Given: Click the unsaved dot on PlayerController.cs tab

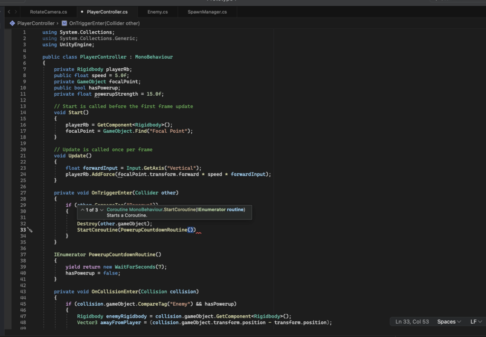Looking at the screenshot, I should click(82, 11).
